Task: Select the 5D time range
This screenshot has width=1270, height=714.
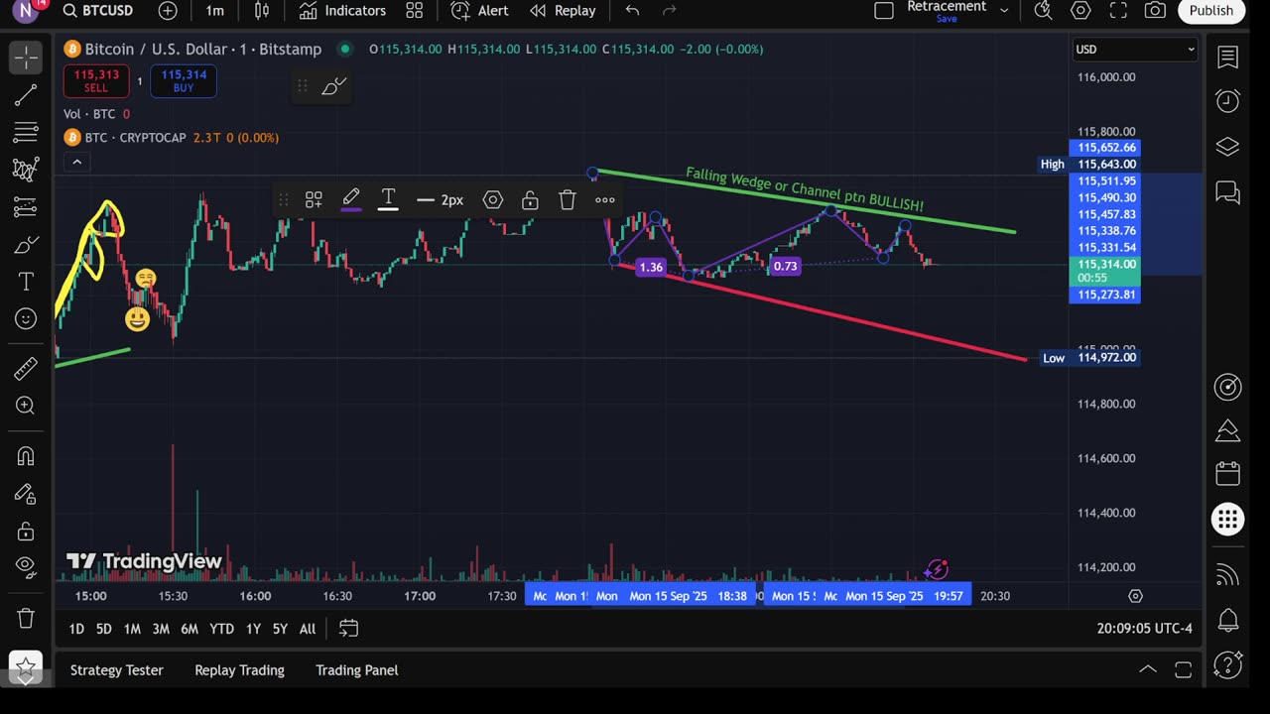Action: [x=103, y=629]
